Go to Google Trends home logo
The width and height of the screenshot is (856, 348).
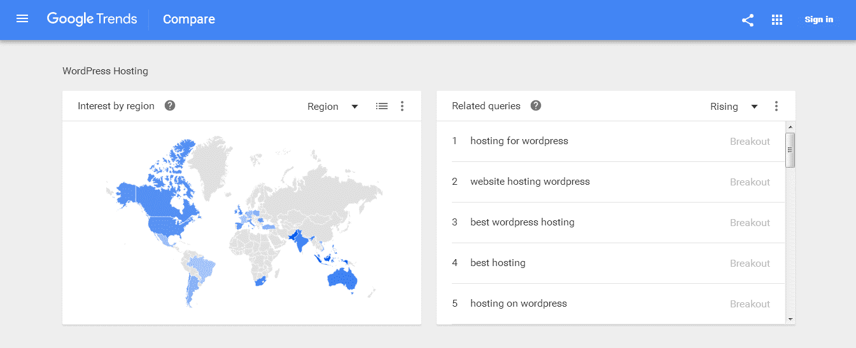pos(92,19)
